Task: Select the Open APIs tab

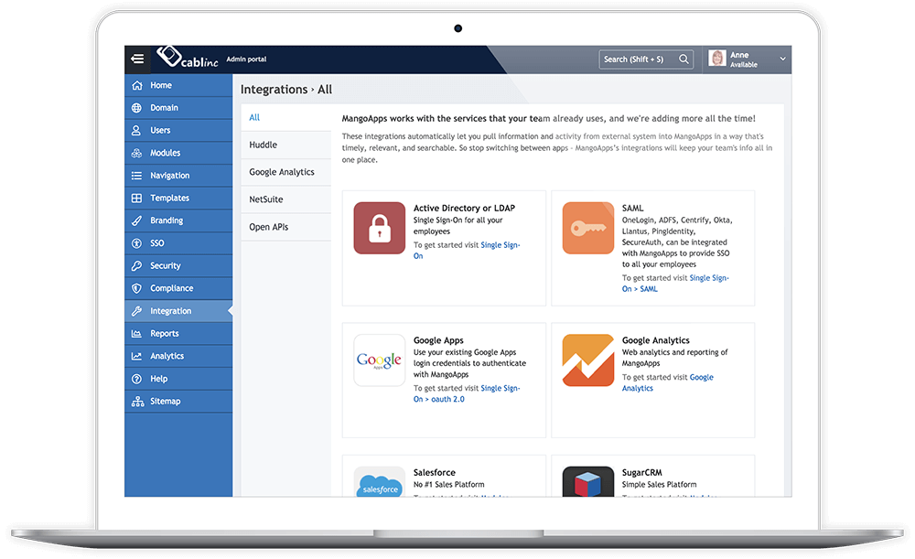Action: [285, 227]
